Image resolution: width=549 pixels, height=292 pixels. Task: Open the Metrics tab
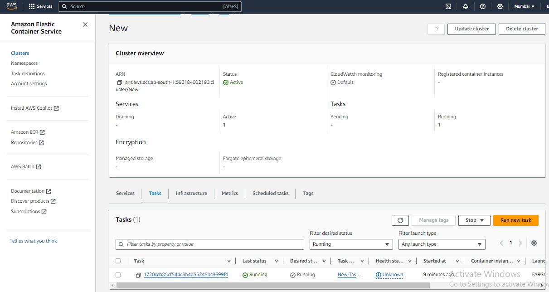tap(229, 193)
